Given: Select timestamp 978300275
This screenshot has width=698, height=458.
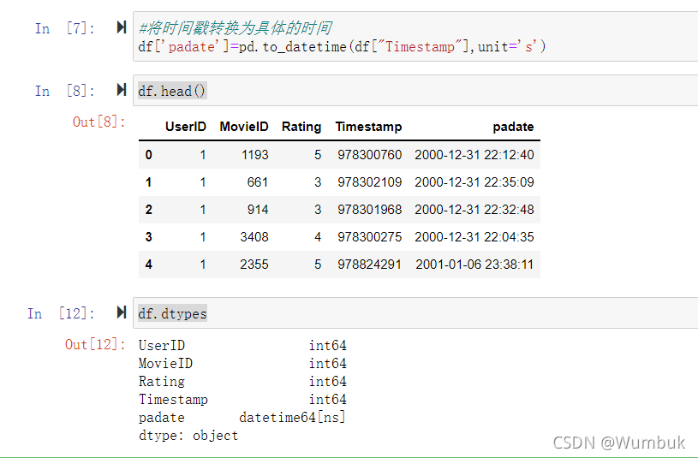Looking at the screenshot, I should pyautogui.click(x=369, y=237).
